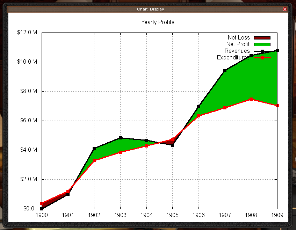296x230 pixels.
Task: Click the black Revenues marker for 1903
Action: coord(120,138)
